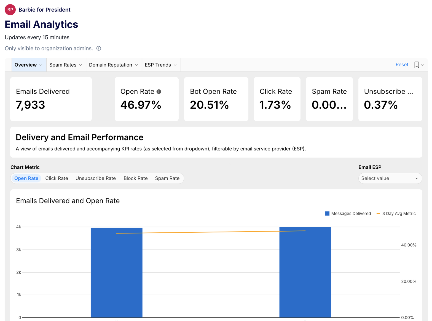Click the Reset link

402,65
